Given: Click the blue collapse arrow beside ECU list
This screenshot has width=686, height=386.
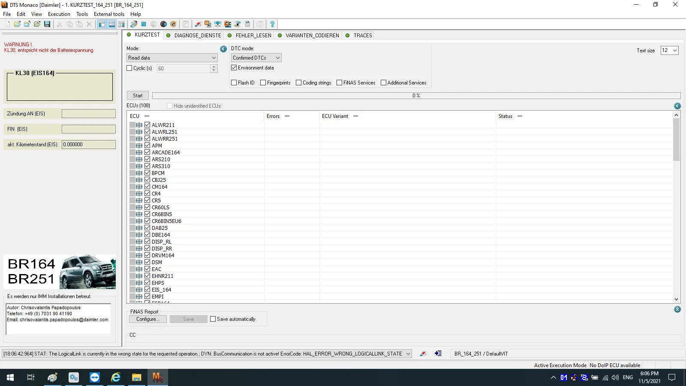Looking at the screenshot, I should click(677, 106).
